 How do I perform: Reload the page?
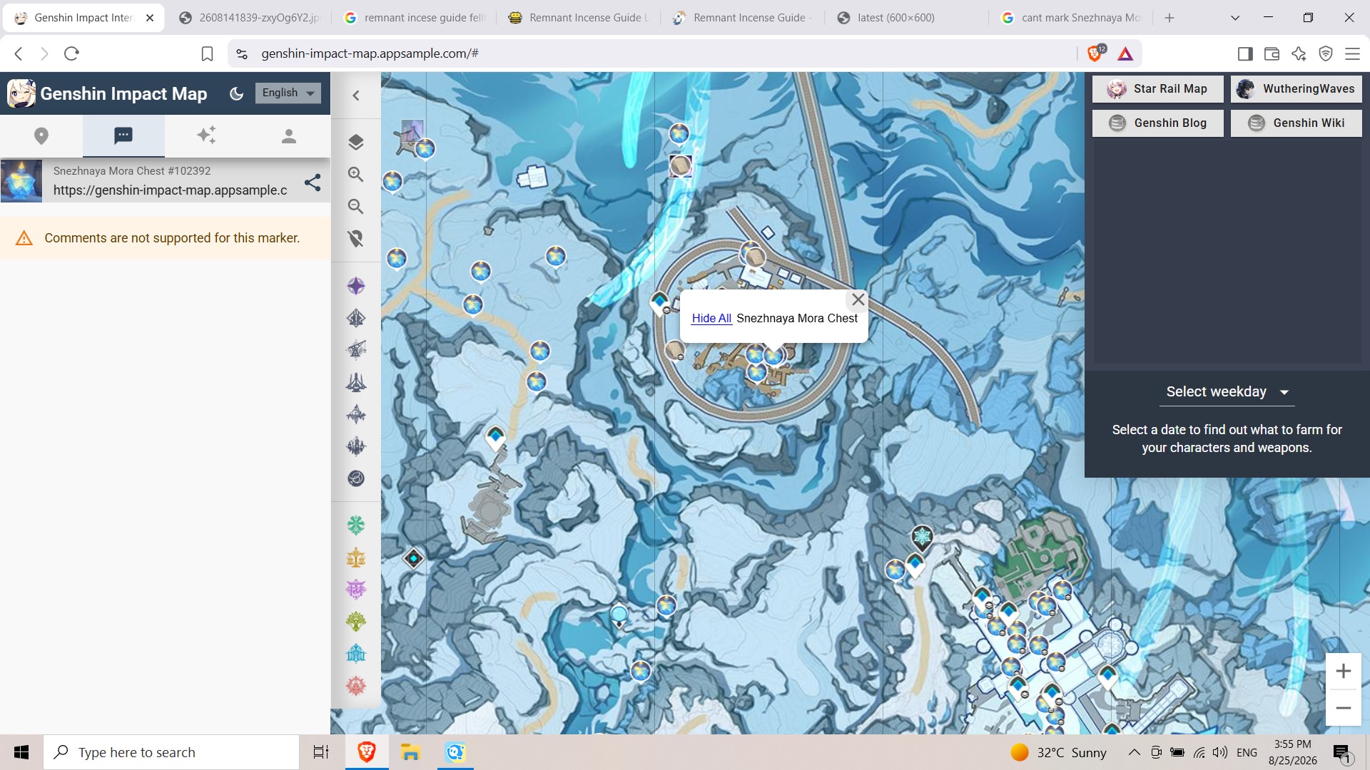tap(71, 53)
